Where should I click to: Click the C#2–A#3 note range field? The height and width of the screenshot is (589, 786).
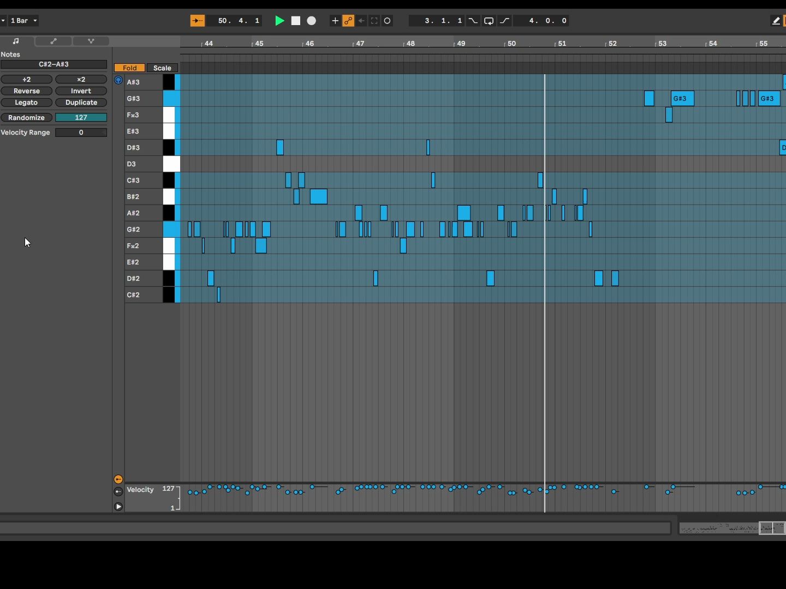(53, 64)
